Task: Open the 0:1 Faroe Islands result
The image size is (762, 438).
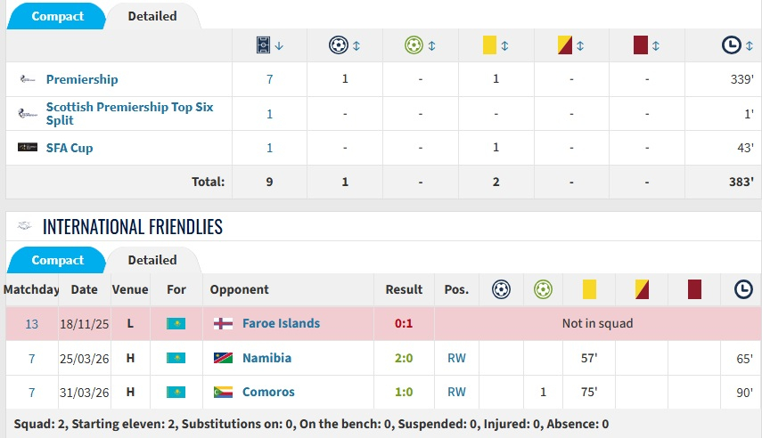Action: [x=404, y=323]
